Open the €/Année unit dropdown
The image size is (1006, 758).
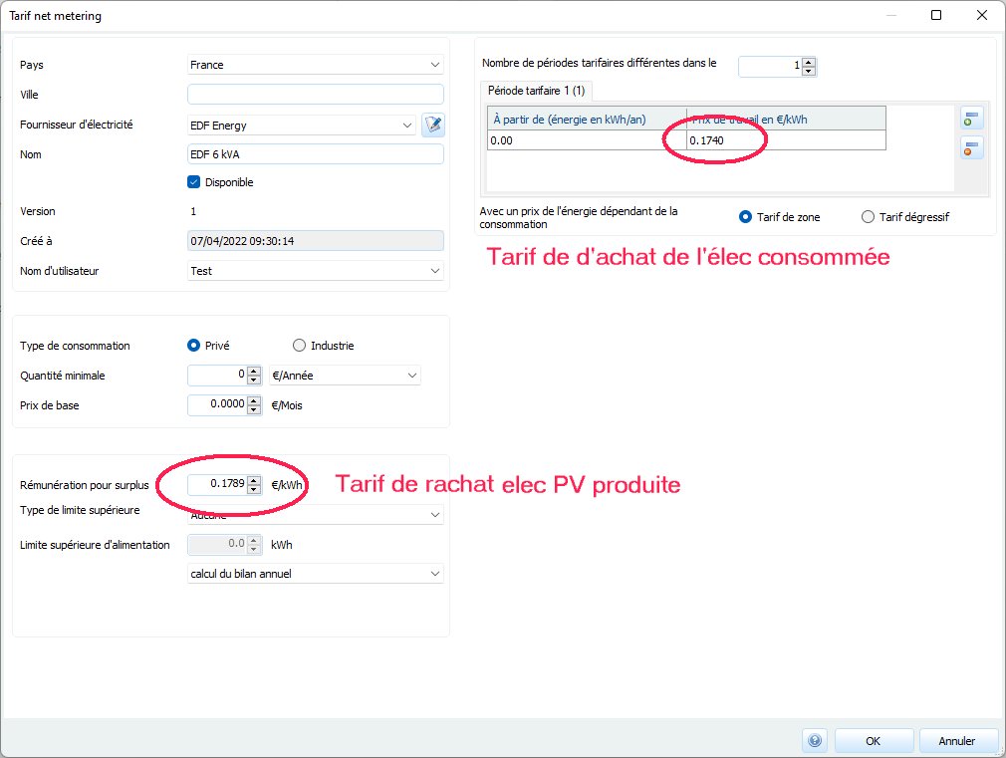coord(345,376)
